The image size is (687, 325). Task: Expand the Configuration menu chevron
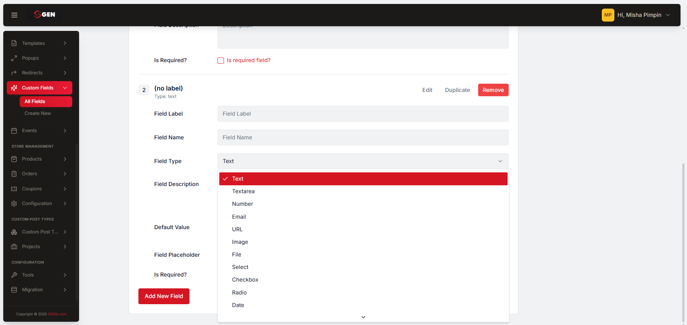point(65,203)
